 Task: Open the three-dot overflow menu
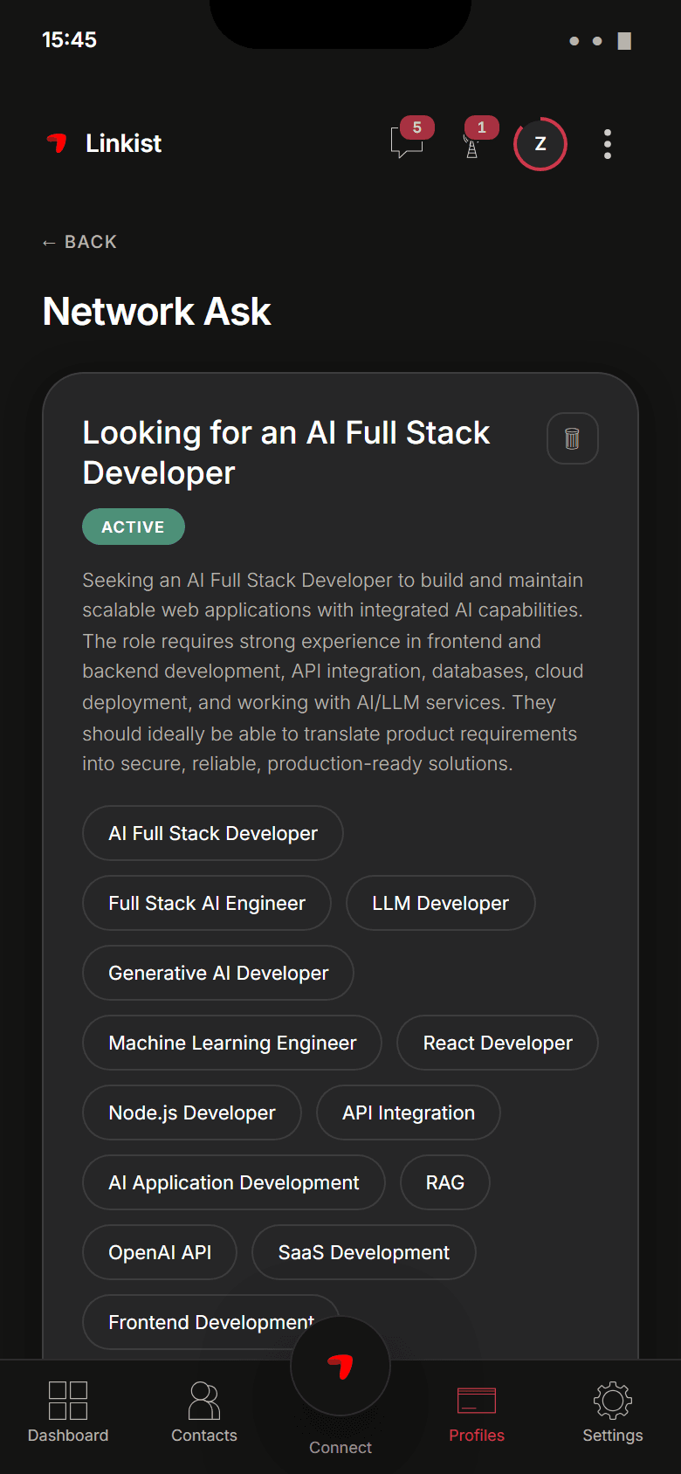[x=608, y=144]
